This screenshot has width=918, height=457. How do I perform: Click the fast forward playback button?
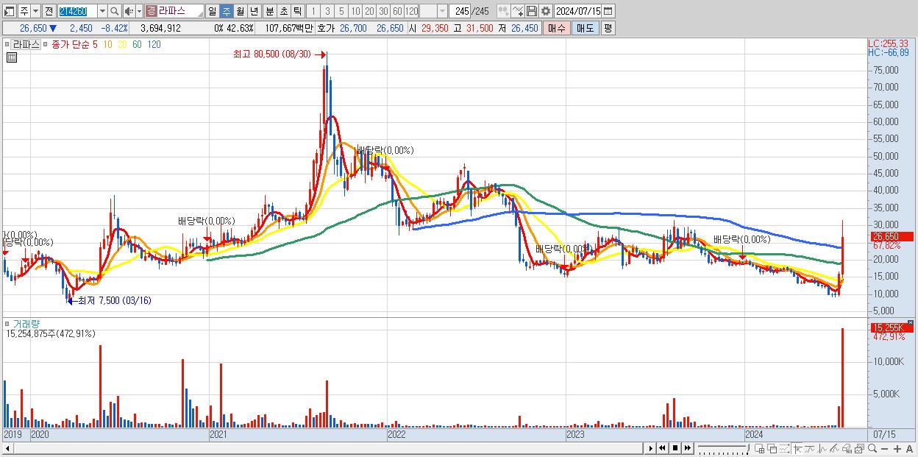tap(687, 448)
